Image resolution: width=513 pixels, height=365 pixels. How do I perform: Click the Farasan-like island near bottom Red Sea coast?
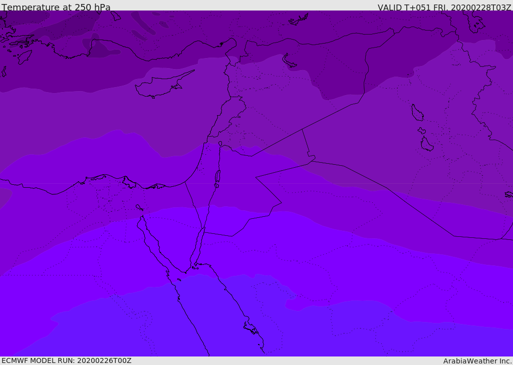point(251,328)
